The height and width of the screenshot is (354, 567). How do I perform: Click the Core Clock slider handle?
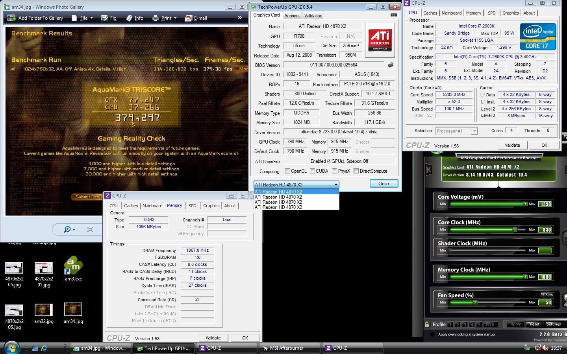pyautogui.click(x=515, y=229)
